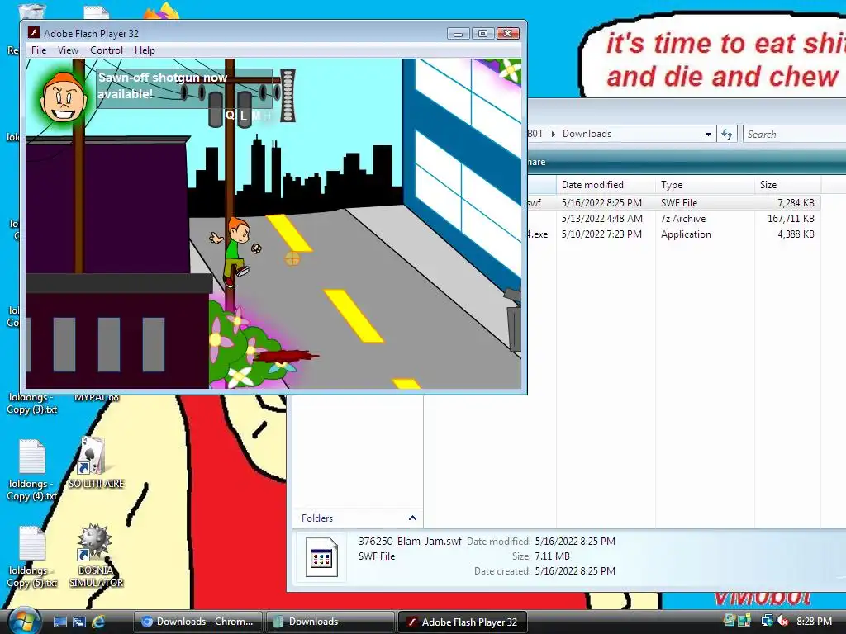Click the 8:28 PM taskbar clock
The height and width of the screenshot is (634, 846).
pyautogui.click(x=814, y=622)
